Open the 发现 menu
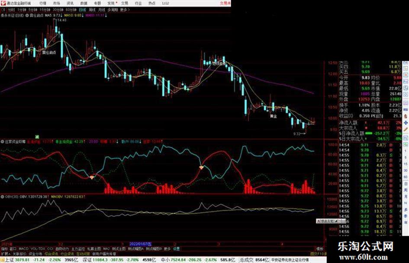 pos(111,3)
